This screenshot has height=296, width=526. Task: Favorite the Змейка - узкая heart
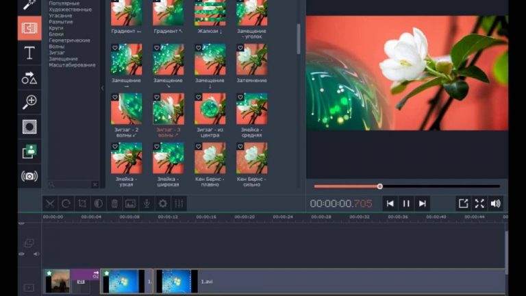pos(115,147)
